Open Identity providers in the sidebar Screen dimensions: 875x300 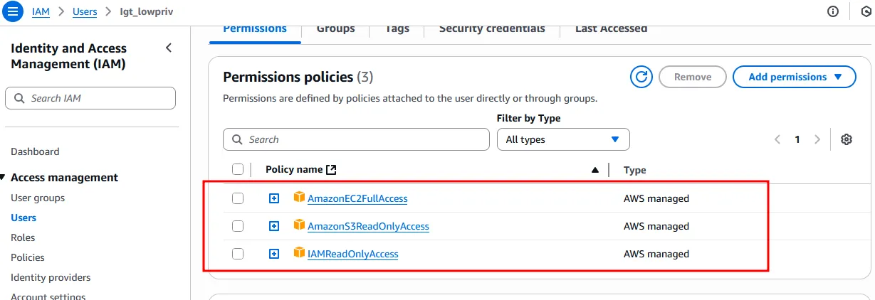[51, 277]
